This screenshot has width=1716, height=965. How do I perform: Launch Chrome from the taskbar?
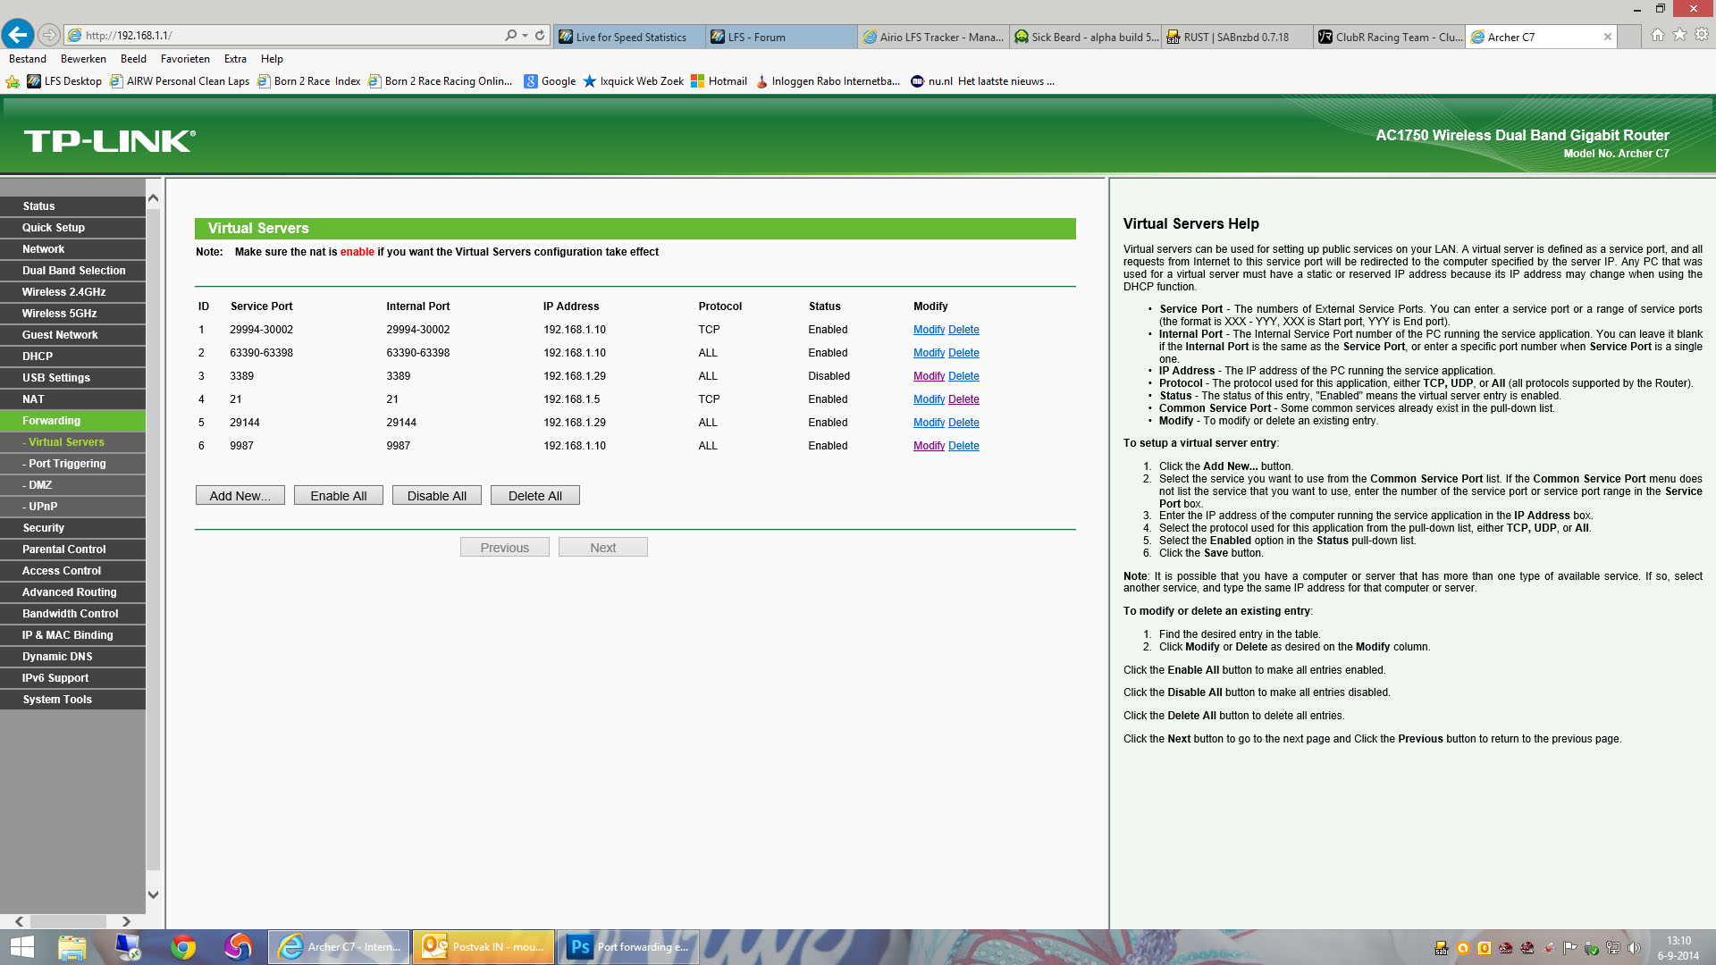(183, 947)
